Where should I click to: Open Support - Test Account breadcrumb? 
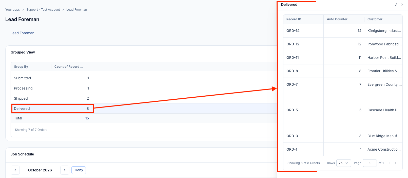click(43, 10)
